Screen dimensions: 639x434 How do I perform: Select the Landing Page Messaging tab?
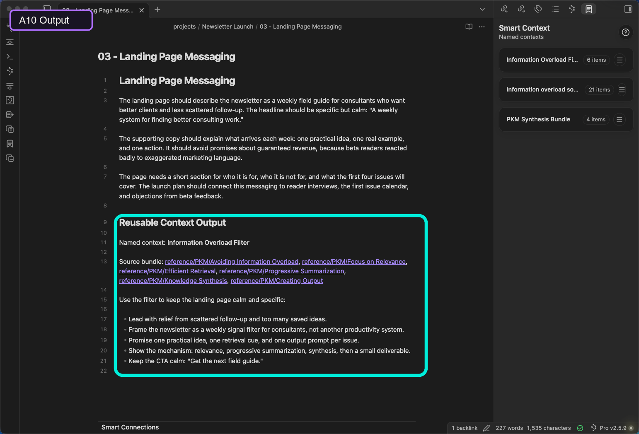[104, 10]
